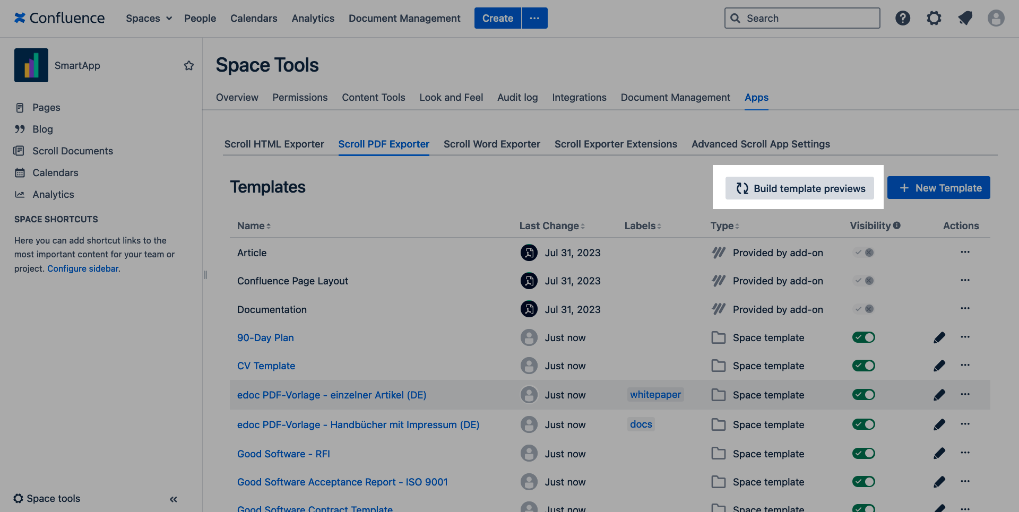Open the Permissions tab
Screen dimensions: 1019x512
[x=300, y=97]
